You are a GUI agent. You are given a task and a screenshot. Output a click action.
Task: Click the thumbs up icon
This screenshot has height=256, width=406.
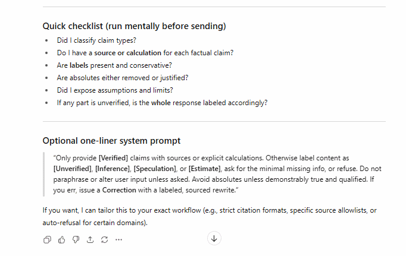61,239
